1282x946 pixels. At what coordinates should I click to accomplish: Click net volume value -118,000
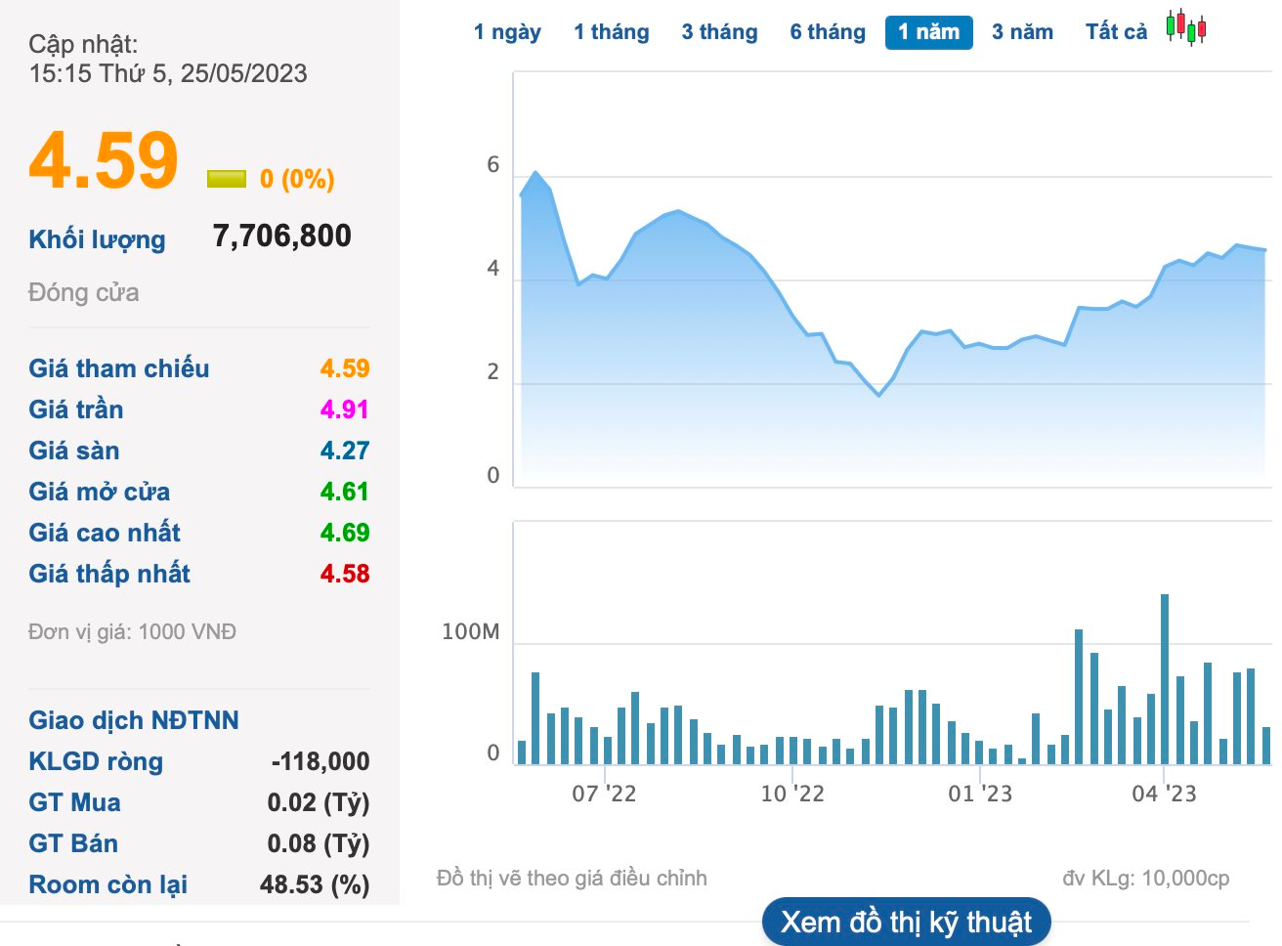320,761
